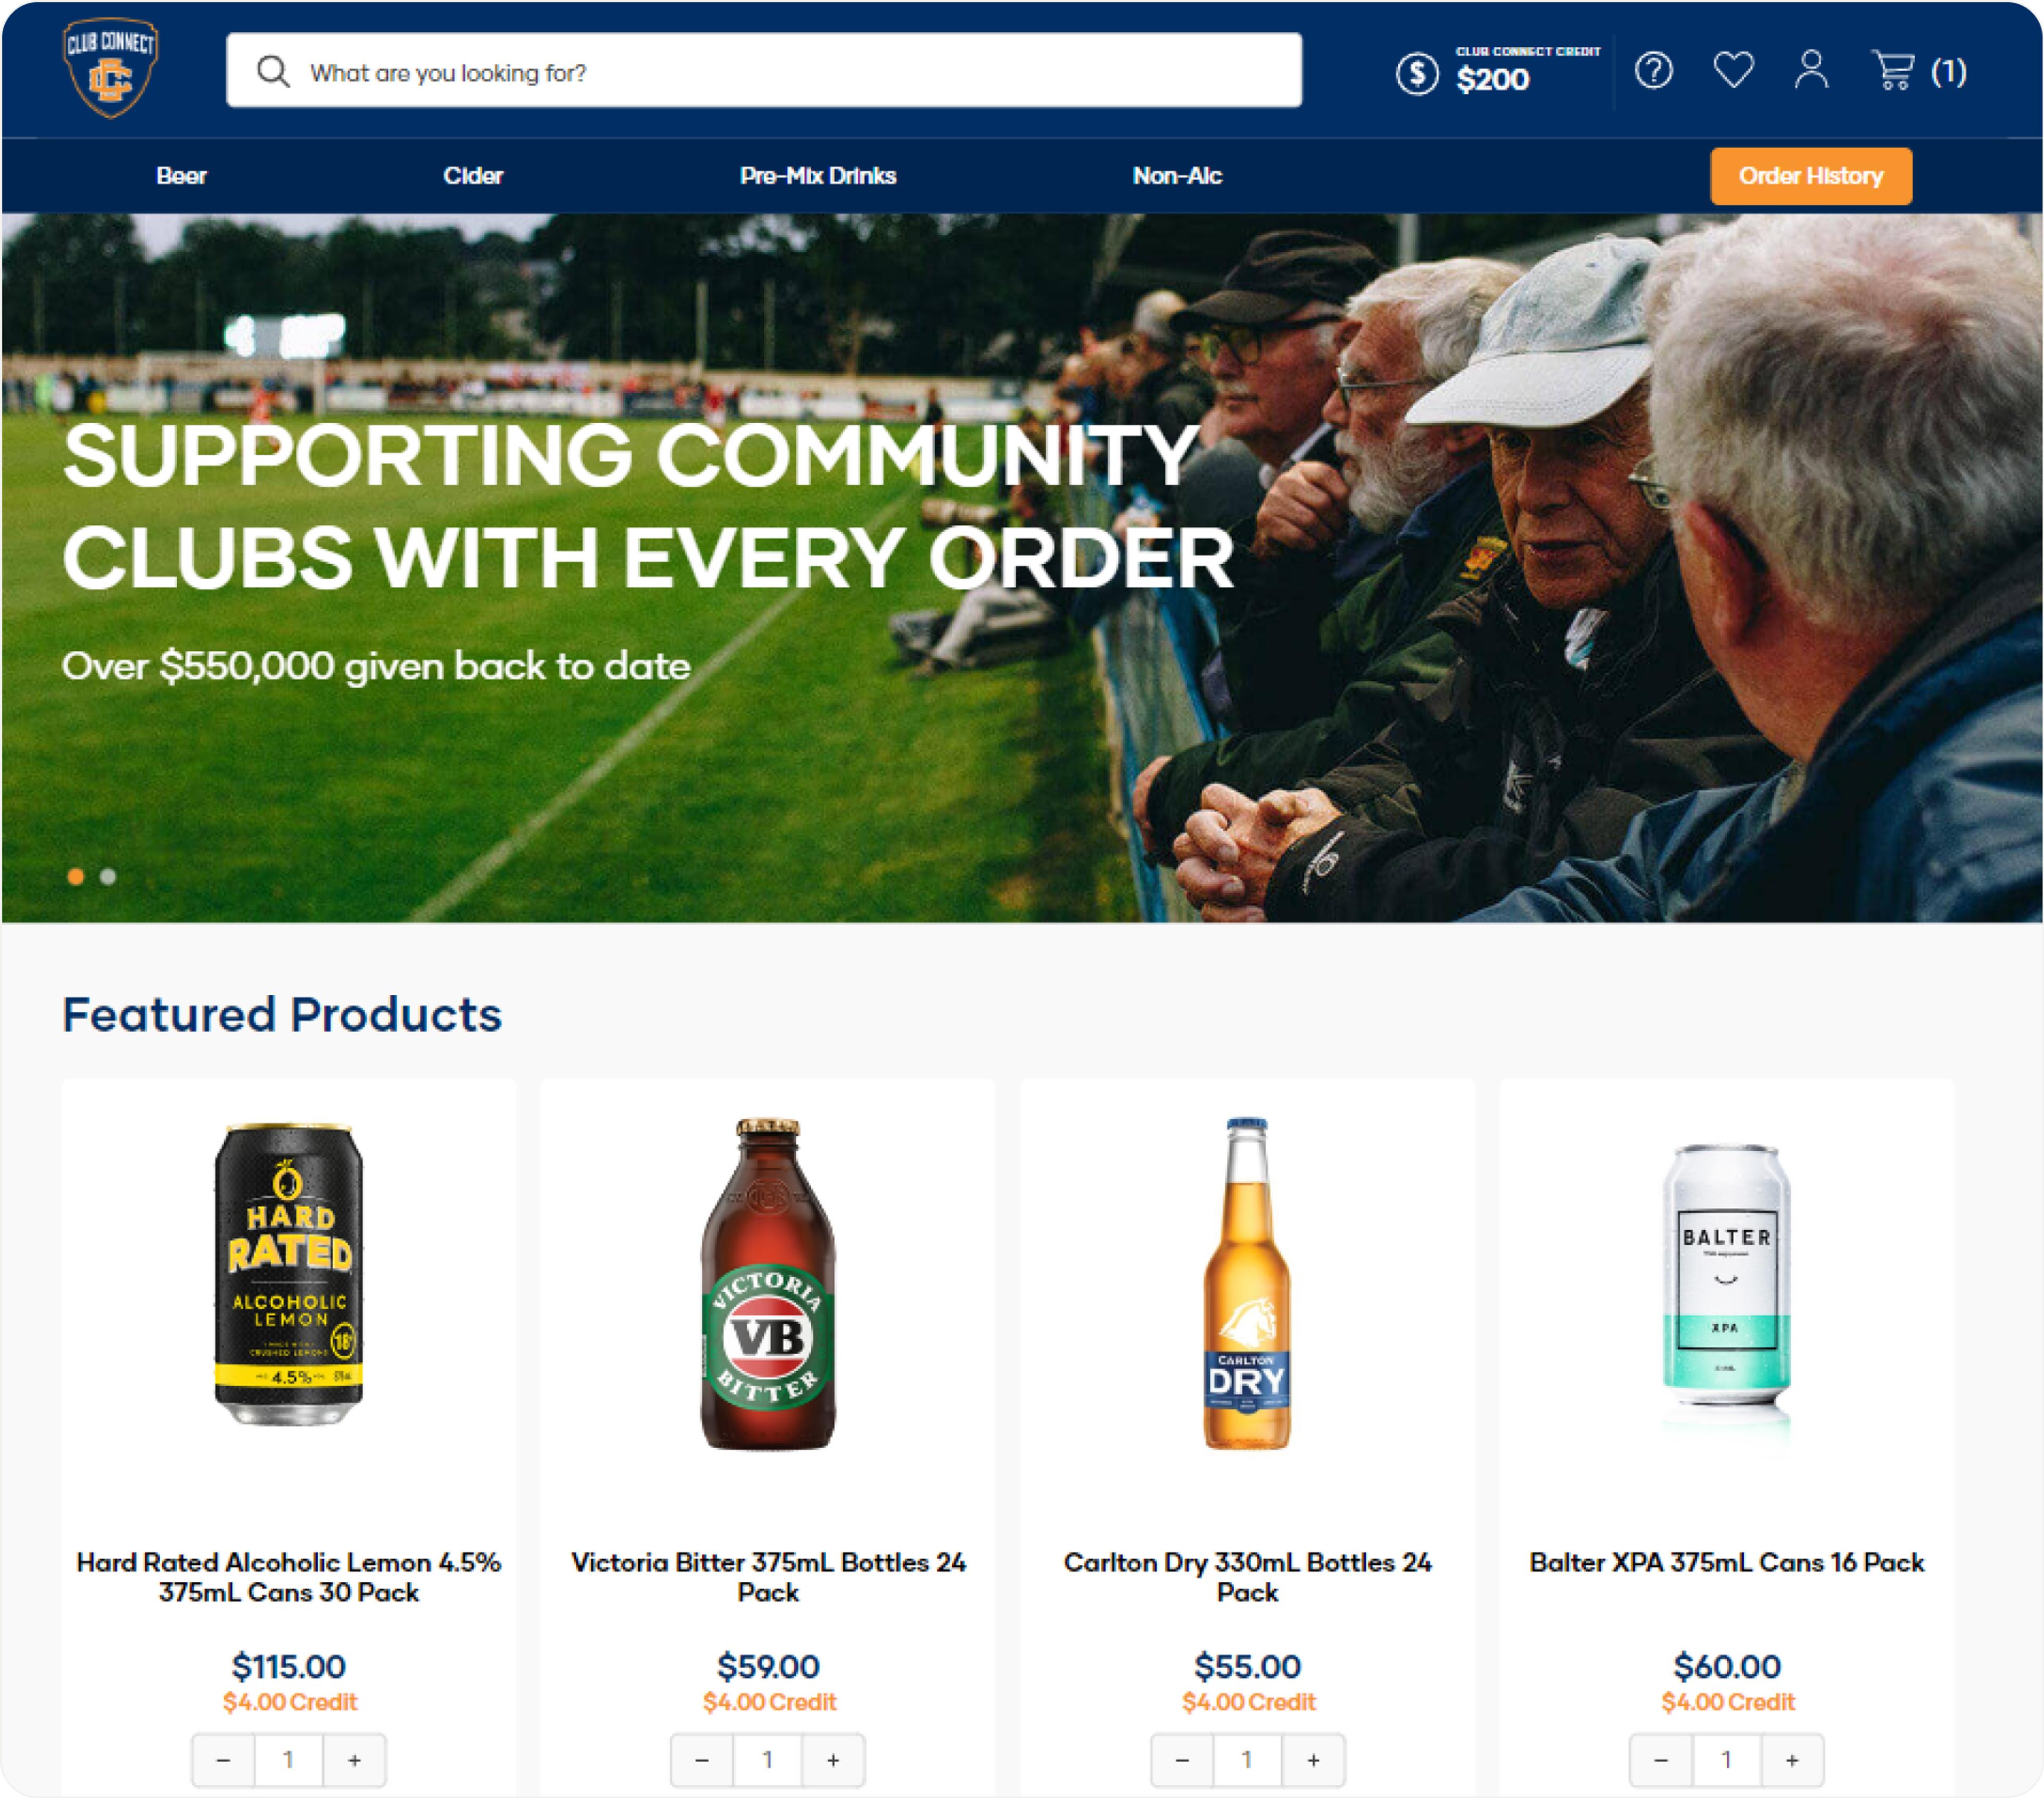2044x1798 pixels.
Task: Open the account profile icon
Action: [1811, 70]
